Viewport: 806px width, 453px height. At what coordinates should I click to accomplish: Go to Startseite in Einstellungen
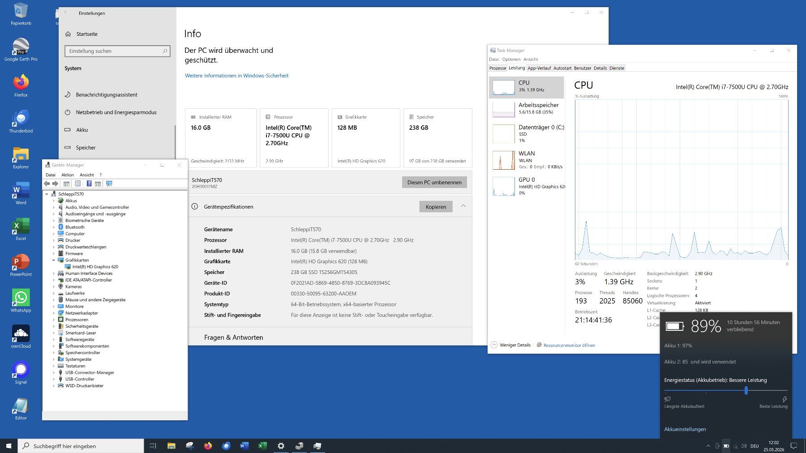click(x=87, y=34)
